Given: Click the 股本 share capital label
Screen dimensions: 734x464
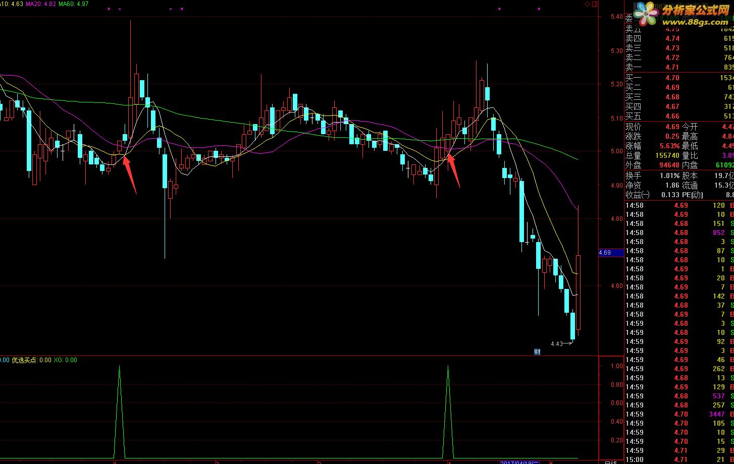Looking at the screenshot, I should coord(690,176).
